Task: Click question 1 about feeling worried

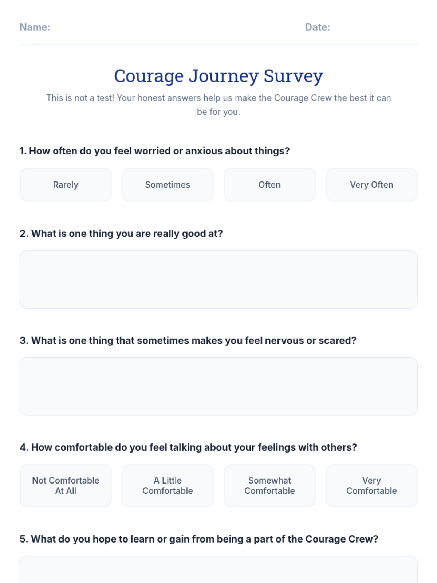Action: (x=155, y=151)
